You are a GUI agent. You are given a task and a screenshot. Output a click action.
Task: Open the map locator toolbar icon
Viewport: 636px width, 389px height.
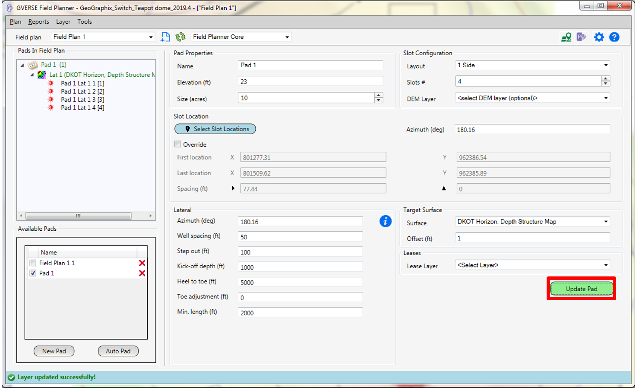(566, 37)
